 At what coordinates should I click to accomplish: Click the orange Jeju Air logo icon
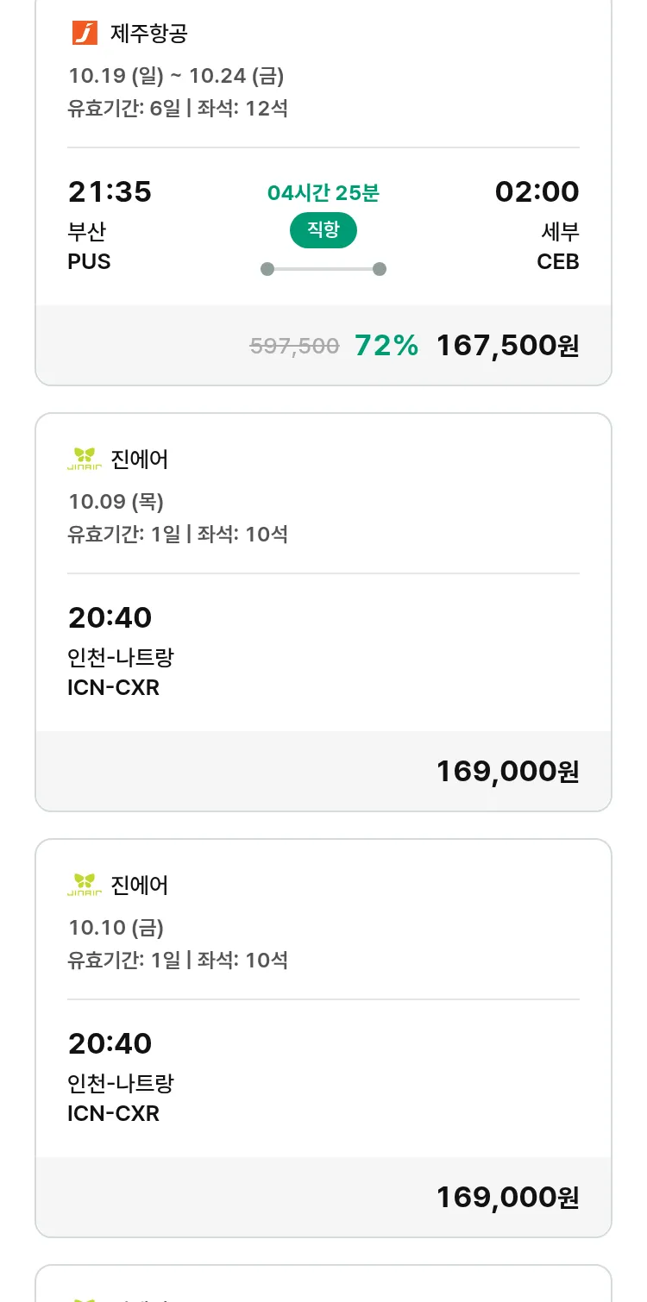(x=85, y=34)
